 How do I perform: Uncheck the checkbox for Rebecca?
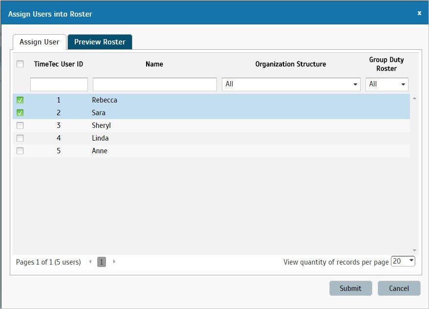(20, 100)
